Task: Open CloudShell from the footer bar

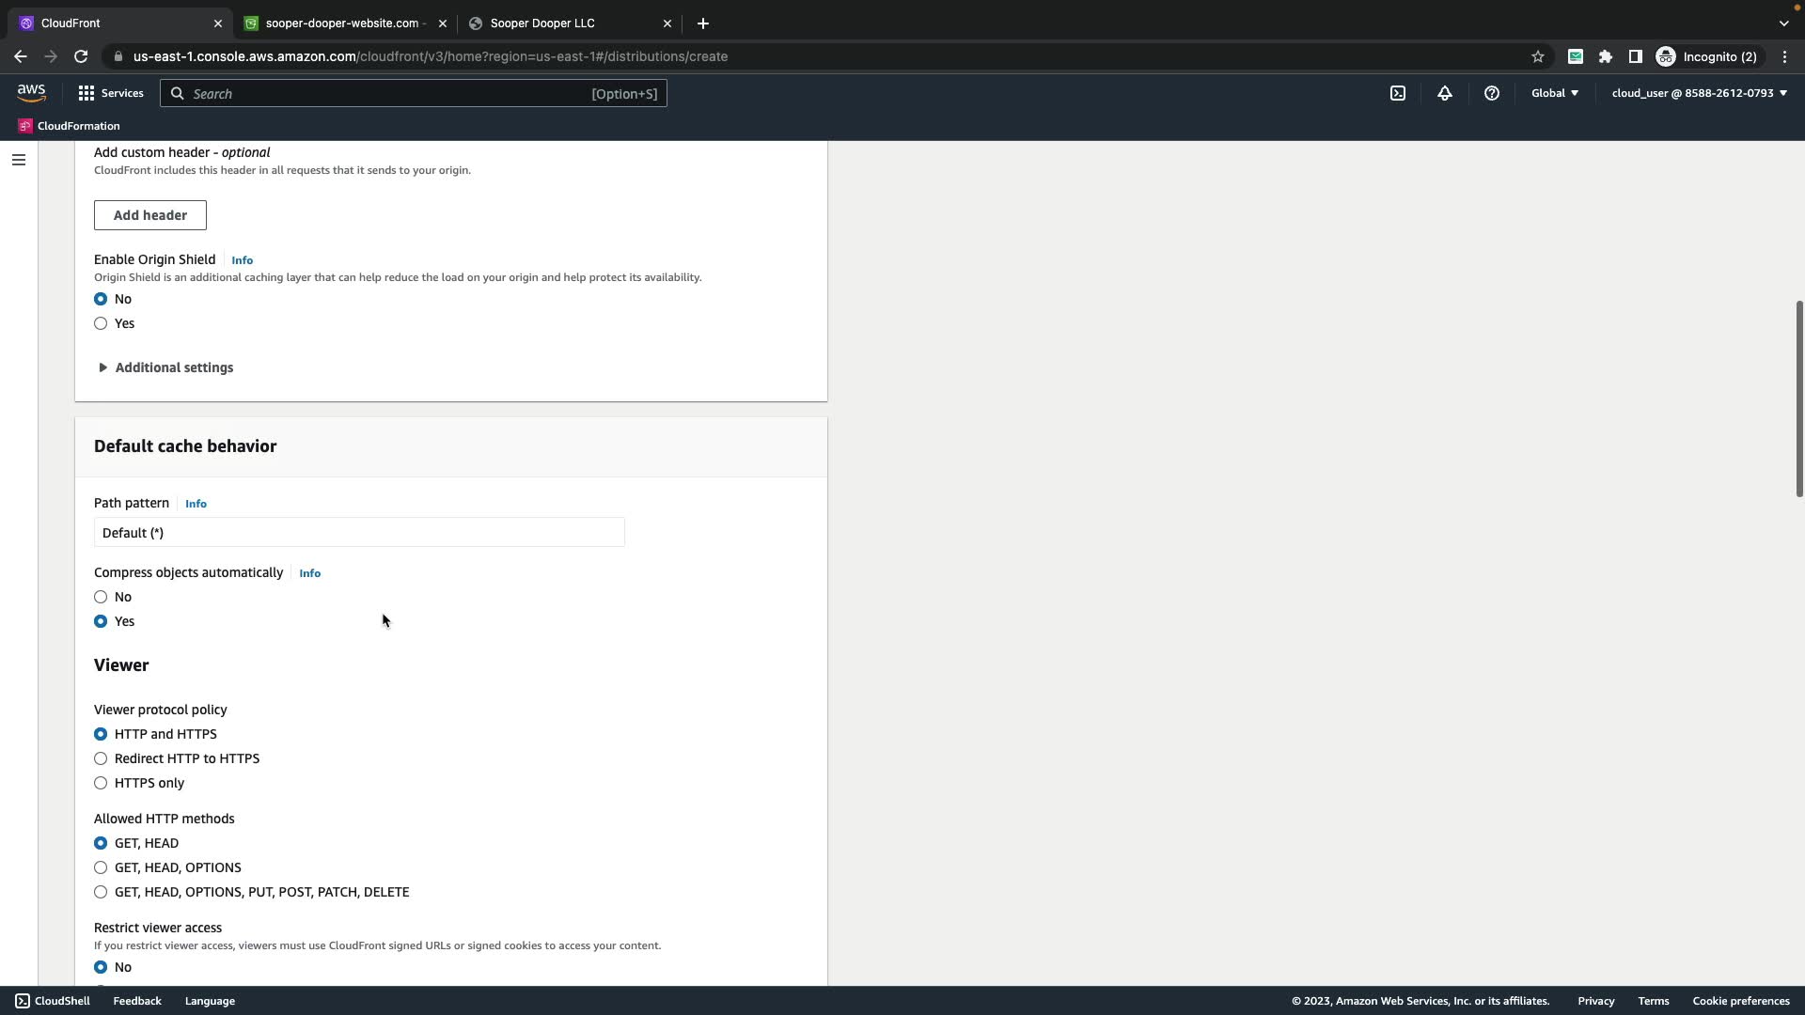Action: point(53,1001)
